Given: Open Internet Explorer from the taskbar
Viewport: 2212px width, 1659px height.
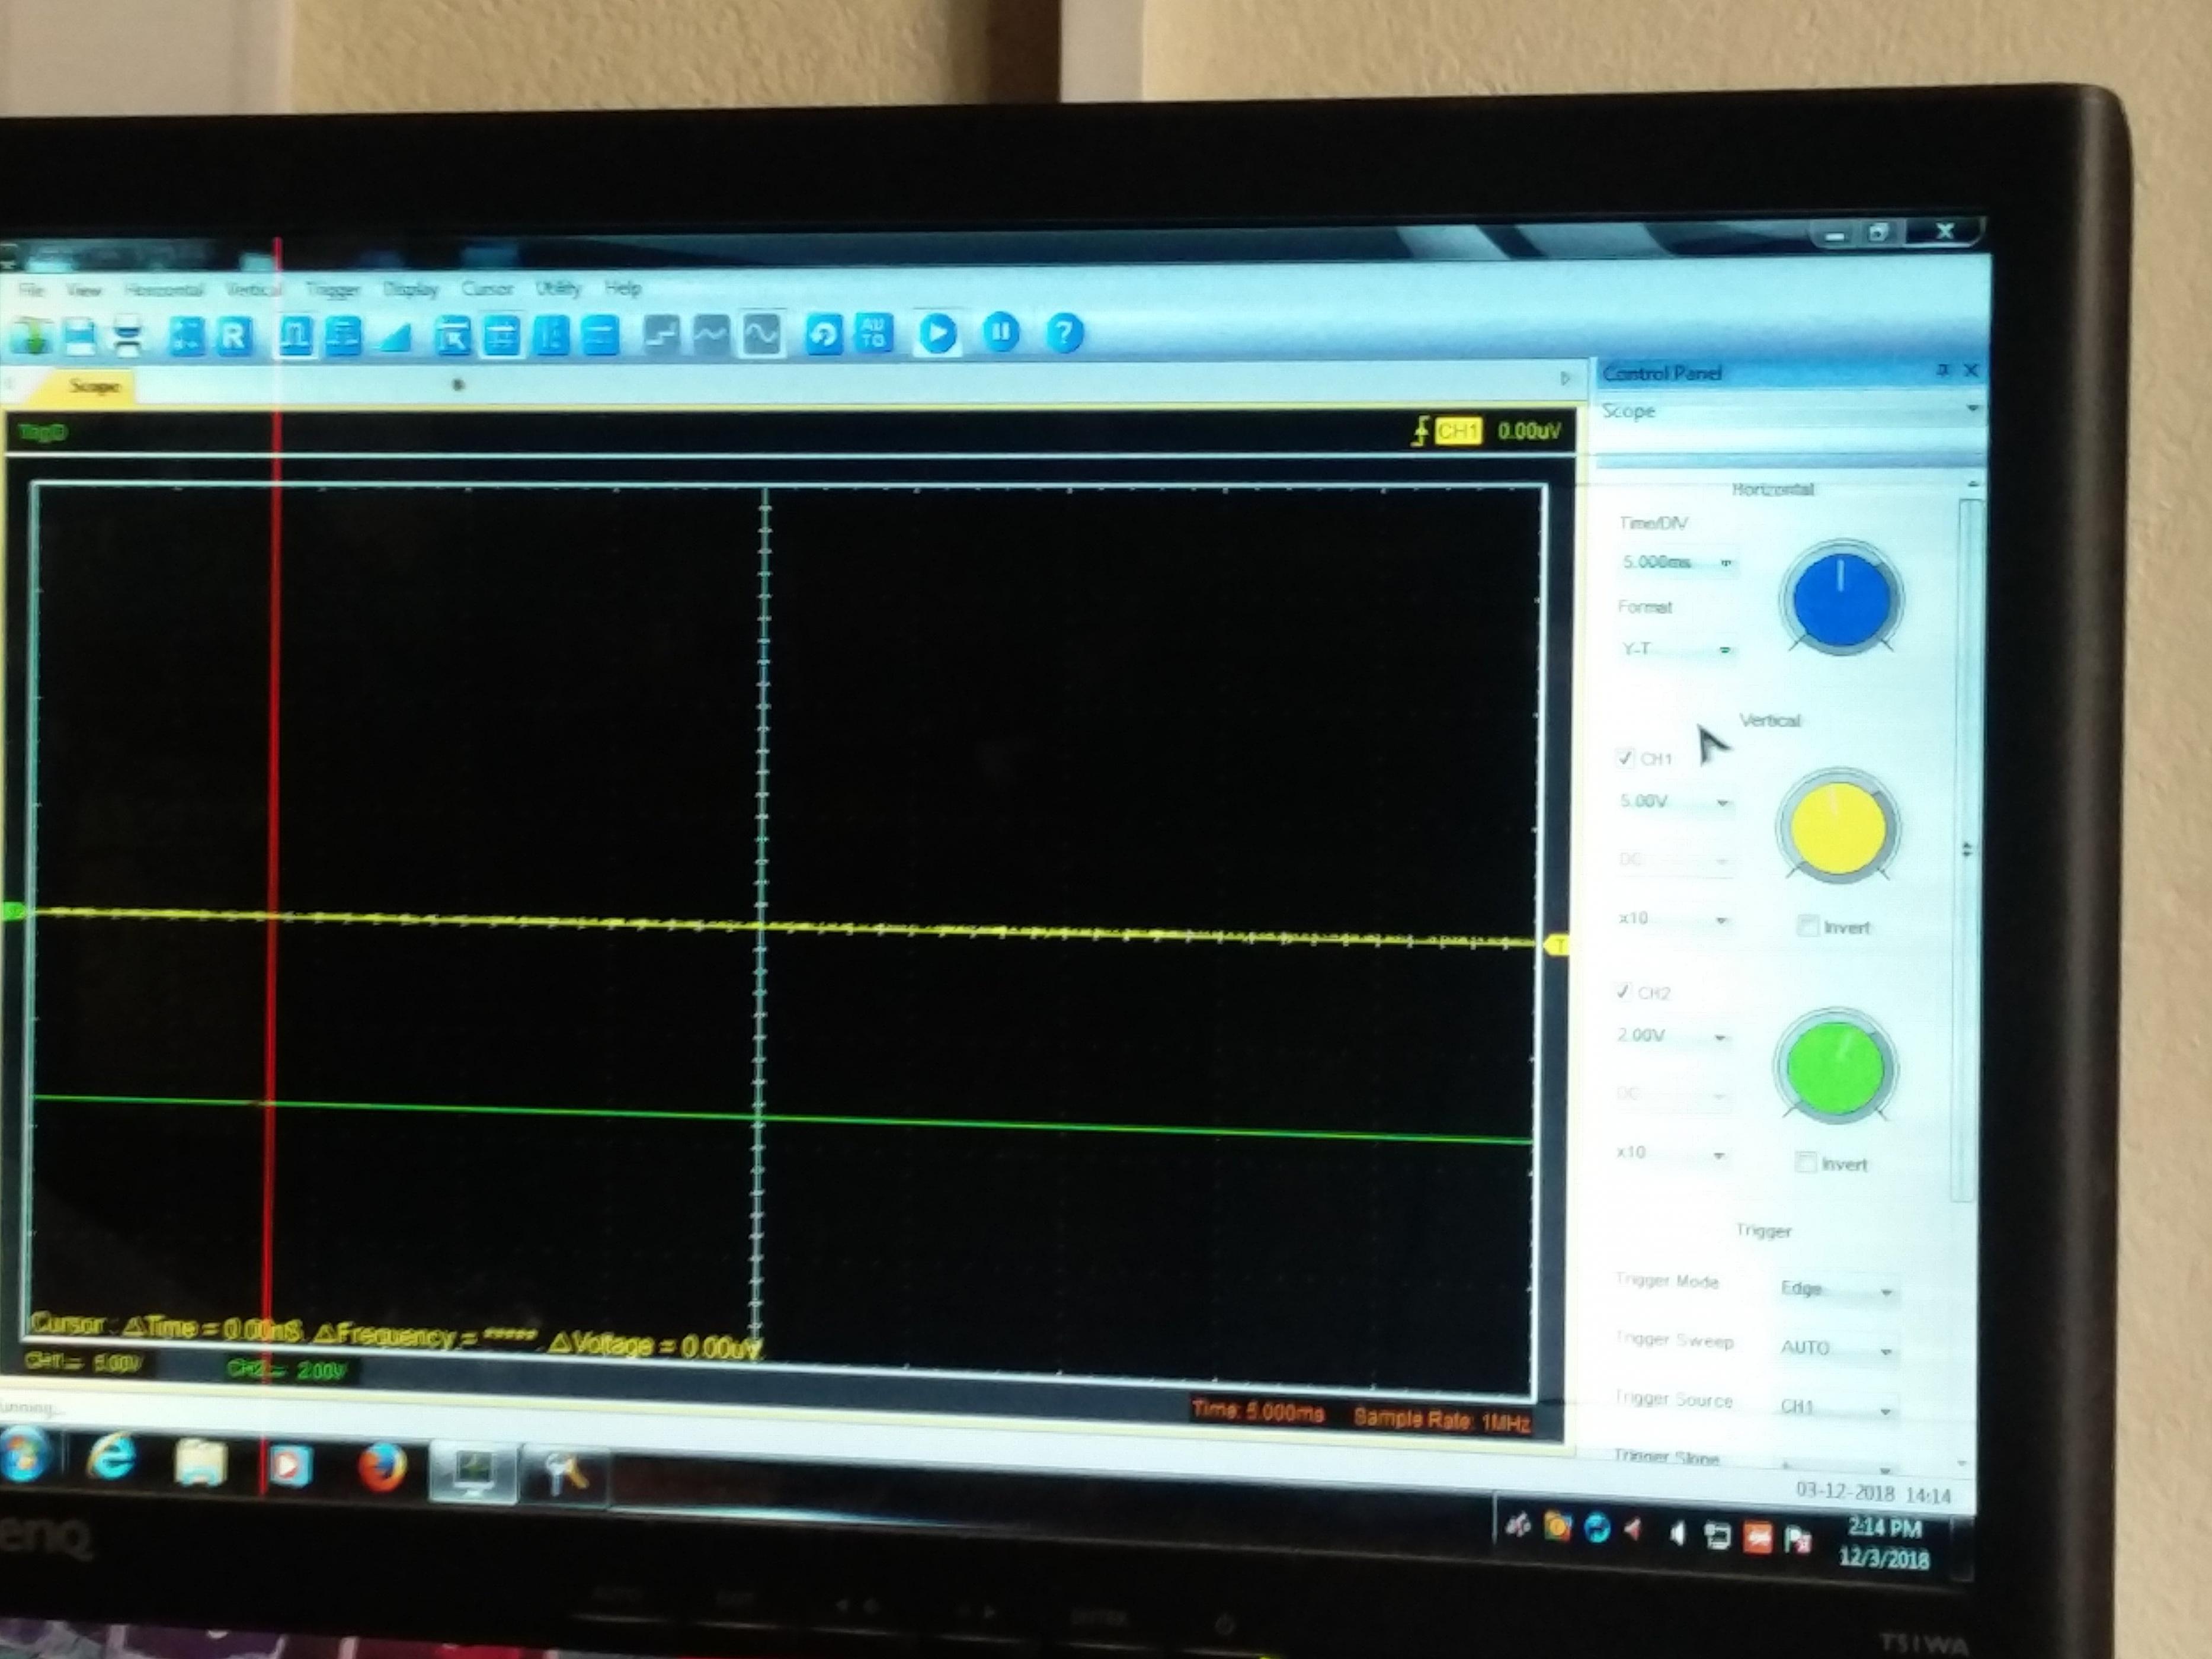Looking at the screenshot, I should pos(112,1458).
